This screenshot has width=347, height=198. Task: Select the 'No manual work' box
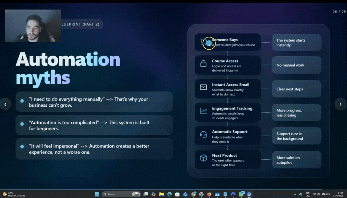point(296,65)
